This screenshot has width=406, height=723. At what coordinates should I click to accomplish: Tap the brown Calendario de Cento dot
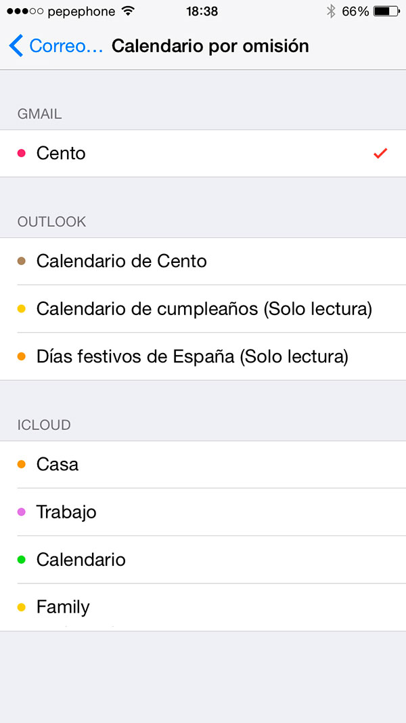coord(22,261)
